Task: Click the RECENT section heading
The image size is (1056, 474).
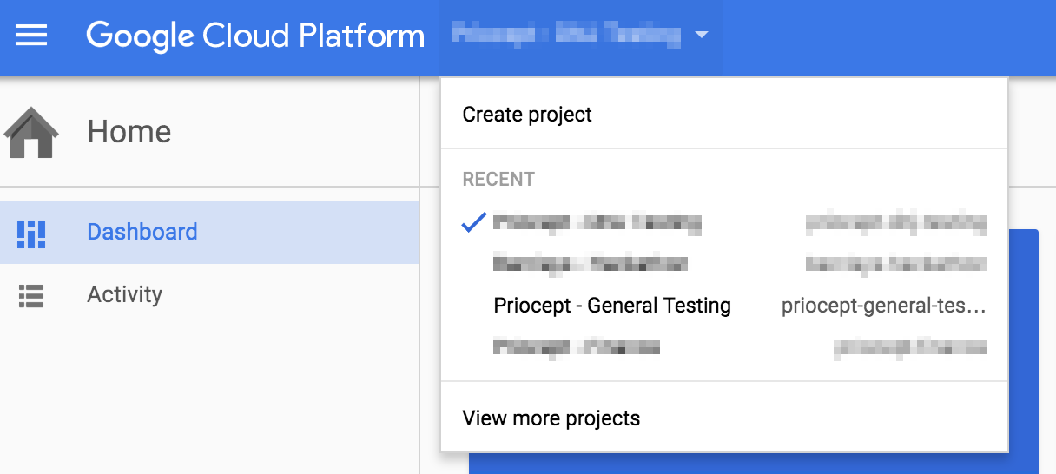Action: [498, 180]
